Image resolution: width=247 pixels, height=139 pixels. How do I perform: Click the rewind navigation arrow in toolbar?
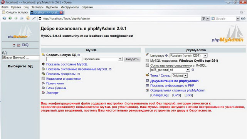(4, 18)
